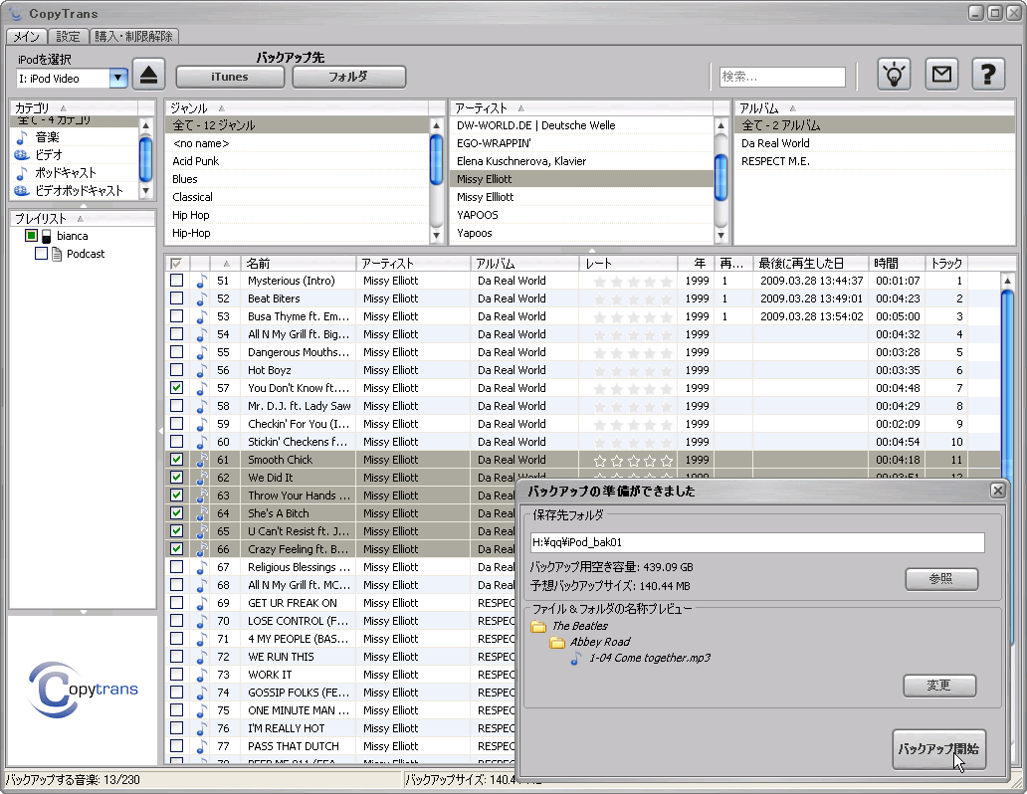Set star rating for Mysterious (Intro)
Viewport: 1027px width, 794px height.
point(633,282)
